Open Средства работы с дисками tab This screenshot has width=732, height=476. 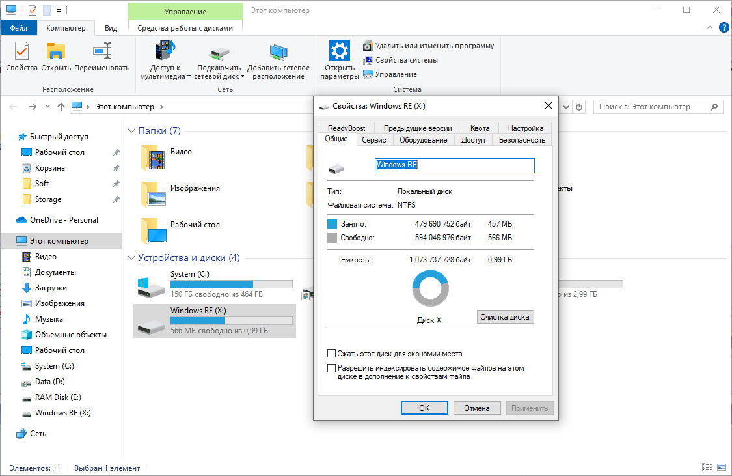(x=185, y=28)
